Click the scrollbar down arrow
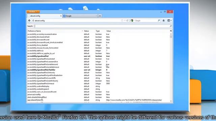Viewport: 216px width, 121px height. pyautogui.click(x=171, y=101)
